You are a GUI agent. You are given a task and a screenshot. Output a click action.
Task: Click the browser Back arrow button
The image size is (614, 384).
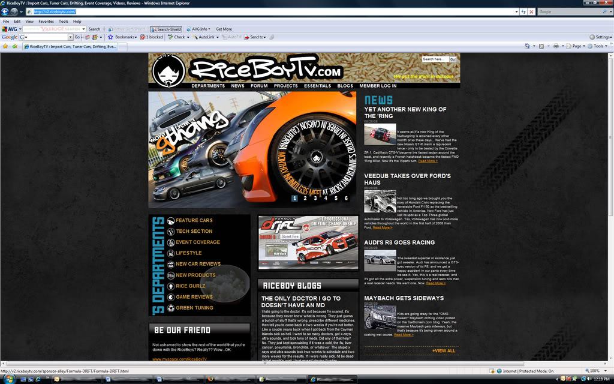5,12
